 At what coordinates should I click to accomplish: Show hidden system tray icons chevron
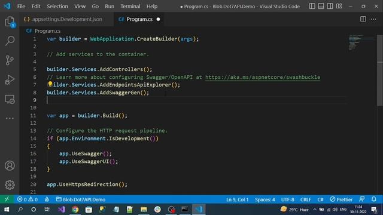315,210
